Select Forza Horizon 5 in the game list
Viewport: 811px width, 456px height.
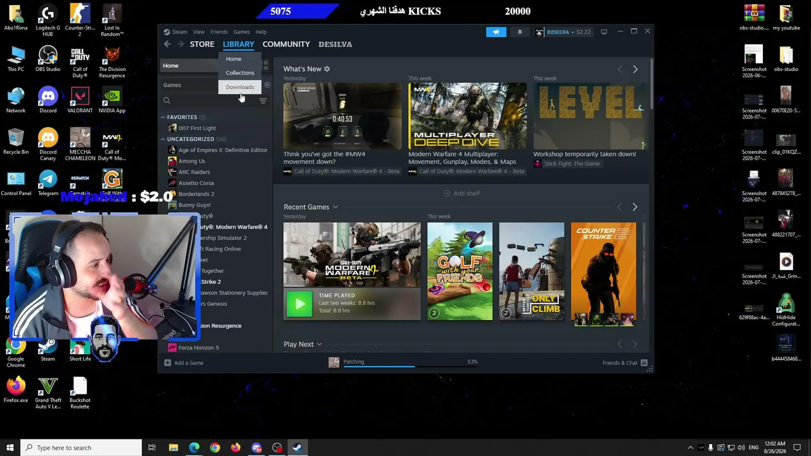click(x=198, y=348)
